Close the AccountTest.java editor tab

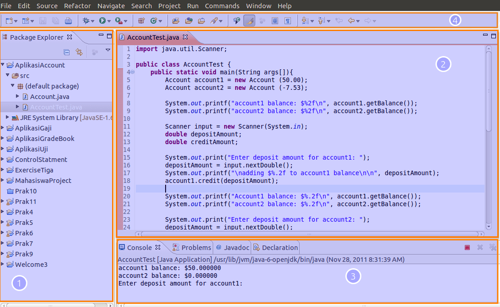click(x=185, y=37)
